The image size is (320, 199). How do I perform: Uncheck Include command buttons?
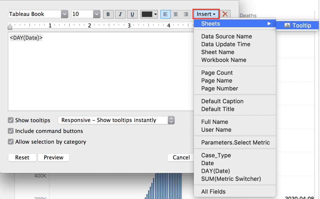coord(11,131)
